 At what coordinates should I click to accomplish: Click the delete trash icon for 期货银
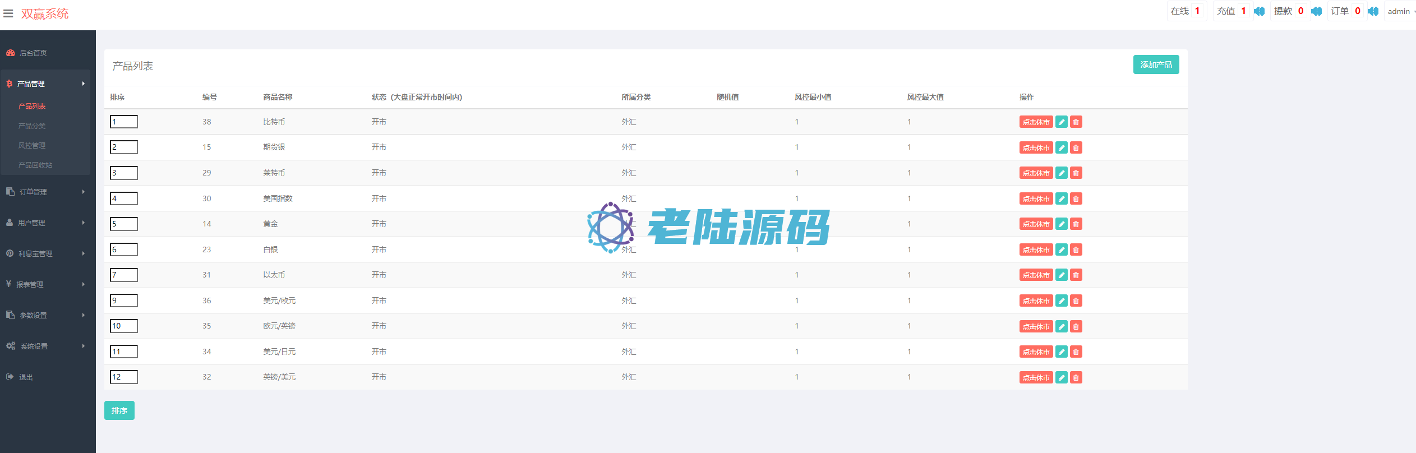click(x=1076, y=147)
